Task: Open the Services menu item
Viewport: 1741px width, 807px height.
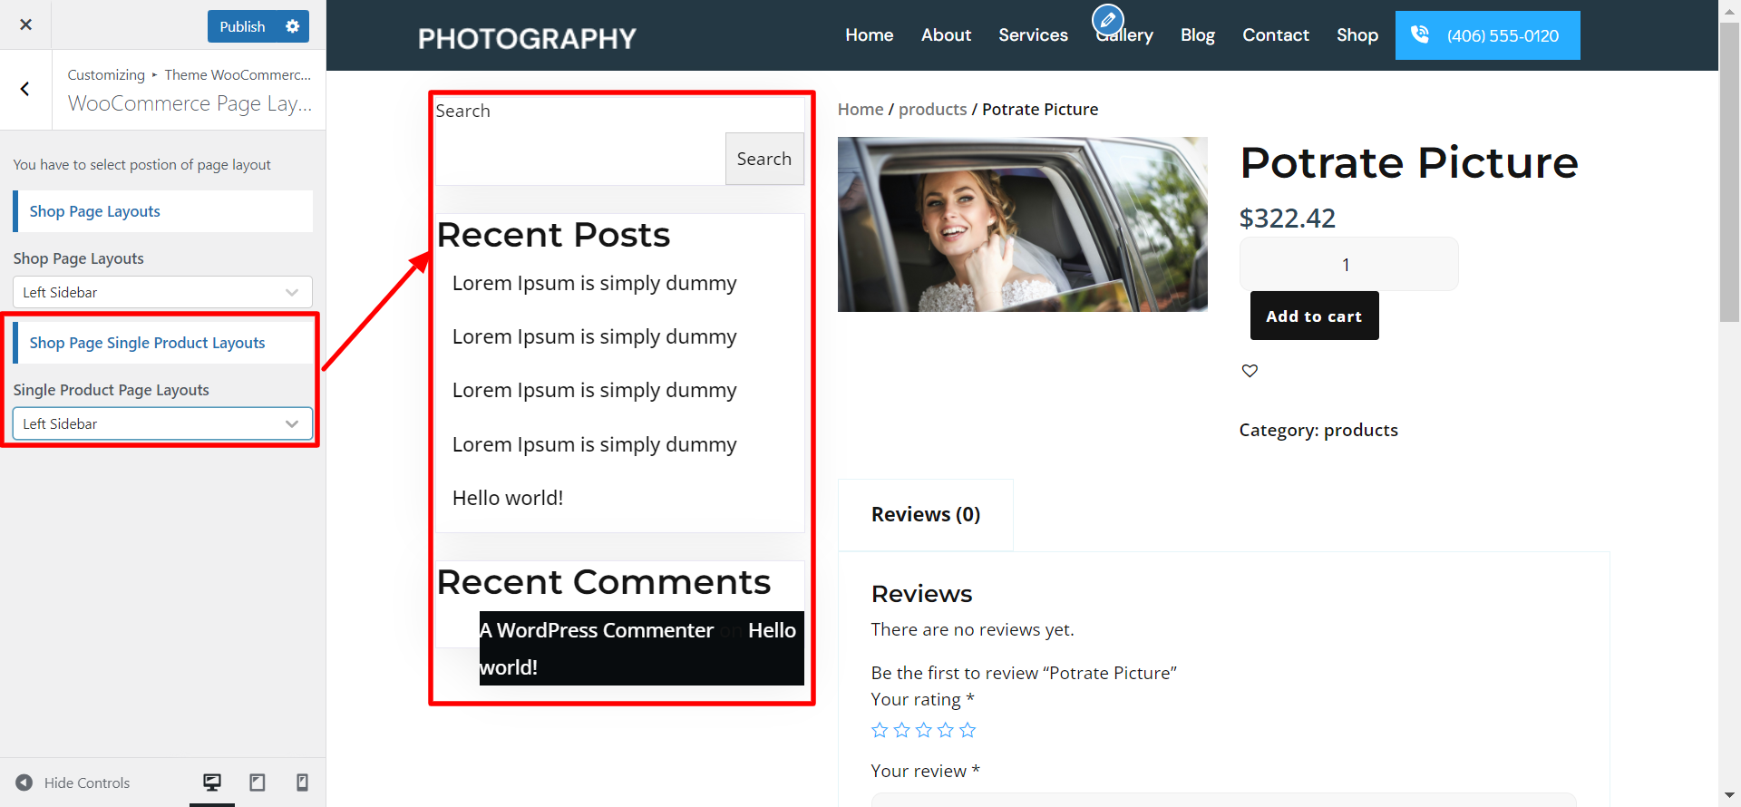Action: [x=1033, y=35]
